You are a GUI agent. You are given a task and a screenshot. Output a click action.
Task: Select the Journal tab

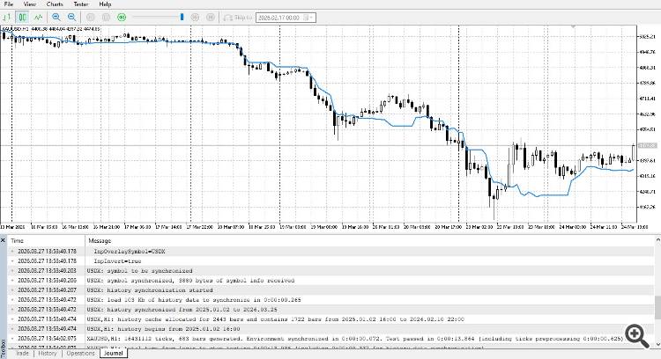click(113, 354)
